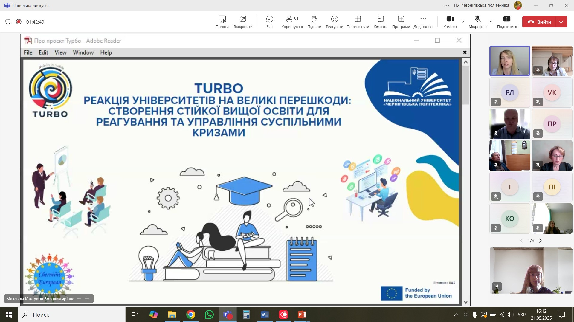574x322 pixels.
Task: Open the File menu in Adobe Reader
Action: (x=28, y=52)
